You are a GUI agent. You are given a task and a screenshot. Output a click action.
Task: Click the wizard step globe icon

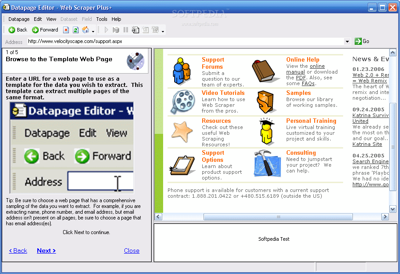click(136, 61)
